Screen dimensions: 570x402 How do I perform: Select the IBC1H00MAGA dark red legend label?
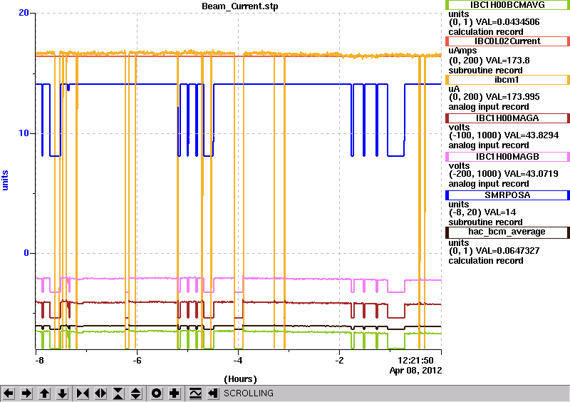point(507,118)
